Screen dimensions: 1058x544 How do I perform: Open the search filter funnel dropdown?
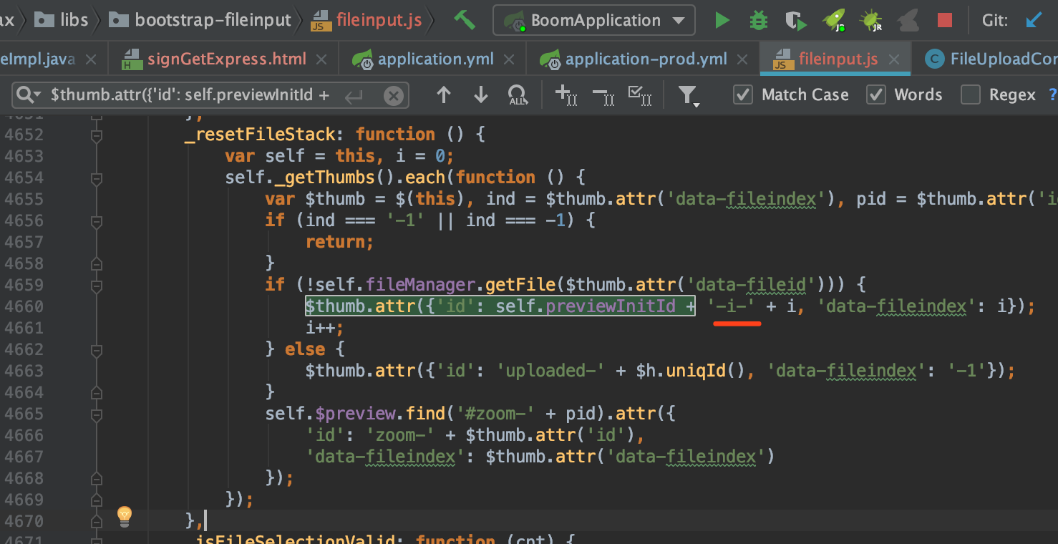coord(689,94)
